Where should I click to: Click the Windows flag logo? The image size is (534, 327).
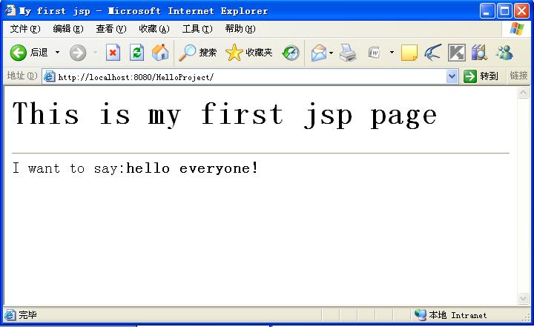pyautogui.click(x=517, y=29)
